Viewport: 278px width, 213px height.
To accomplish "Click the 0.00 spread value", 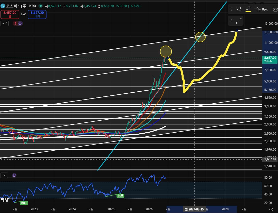I will [23, 15].
